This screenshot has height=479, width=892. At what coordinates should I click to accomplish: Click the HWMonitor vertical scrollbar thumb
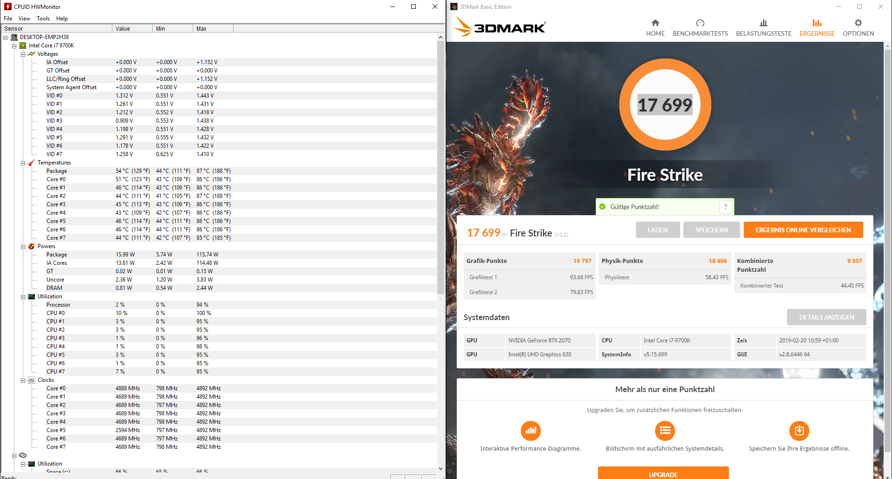440,167
